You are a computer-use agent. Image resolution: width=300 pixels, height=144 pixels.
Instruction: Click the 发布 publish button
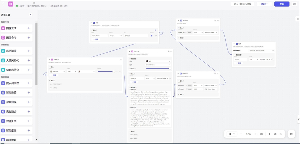pyautogui.click(x=282, y=4)
